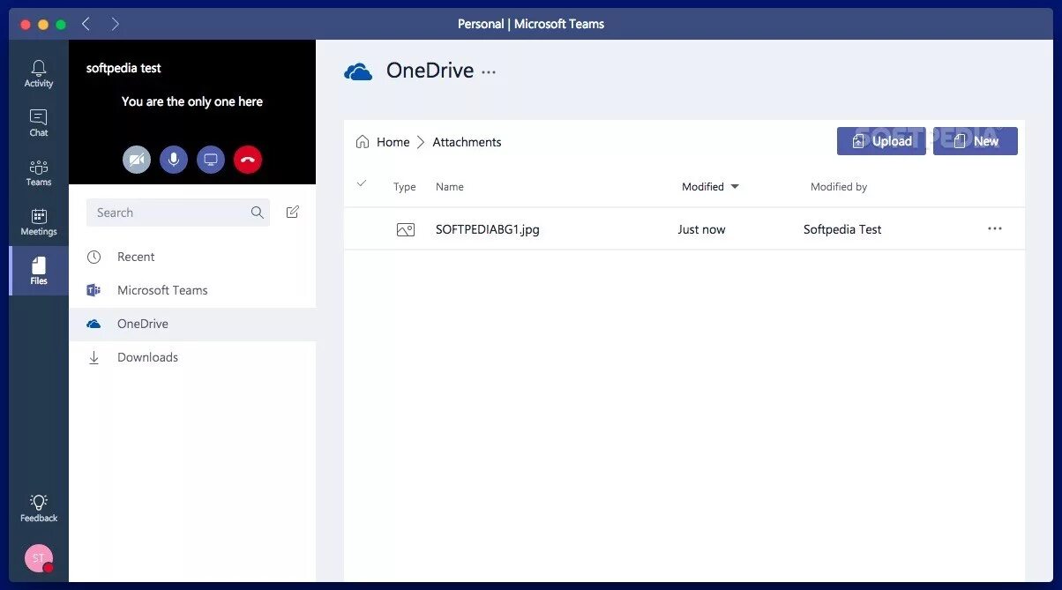Toggle the camera in the call

[x=137, y=160]
